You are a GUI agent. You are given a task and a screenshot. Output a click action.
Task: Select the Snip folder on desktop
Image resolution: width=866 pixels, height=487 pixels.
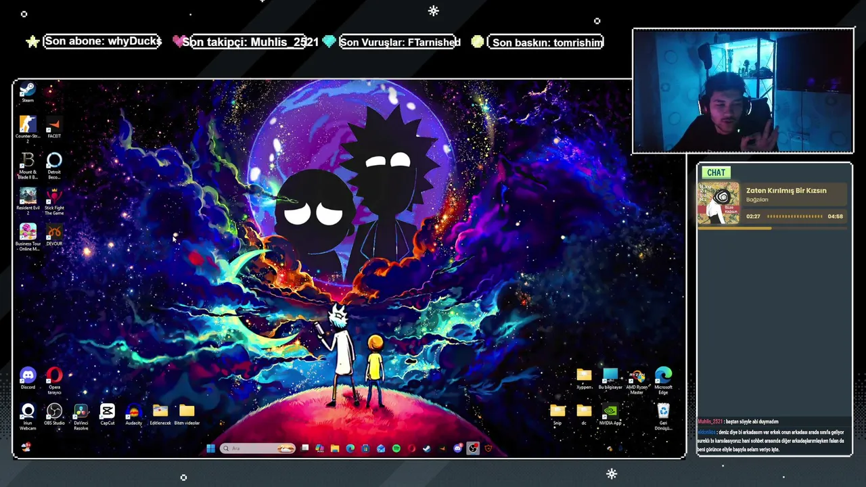[x=557, y=414]
